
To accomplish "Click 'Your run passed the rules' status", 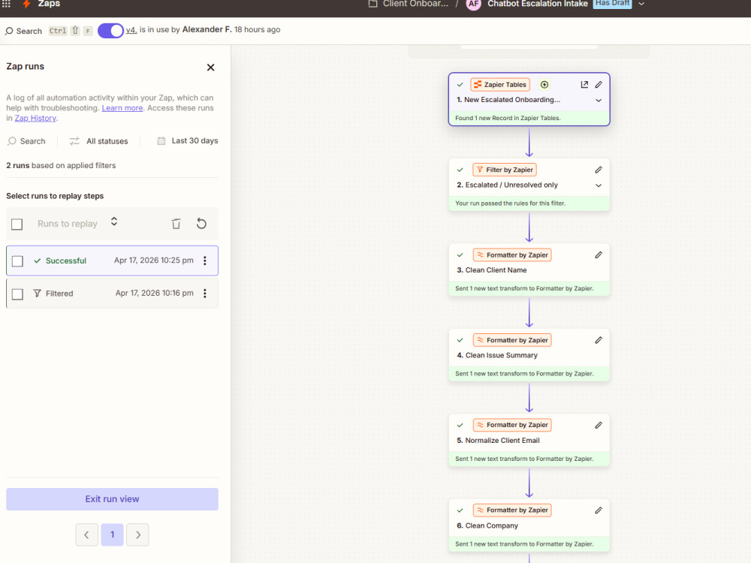I will (x=529, y=203).
